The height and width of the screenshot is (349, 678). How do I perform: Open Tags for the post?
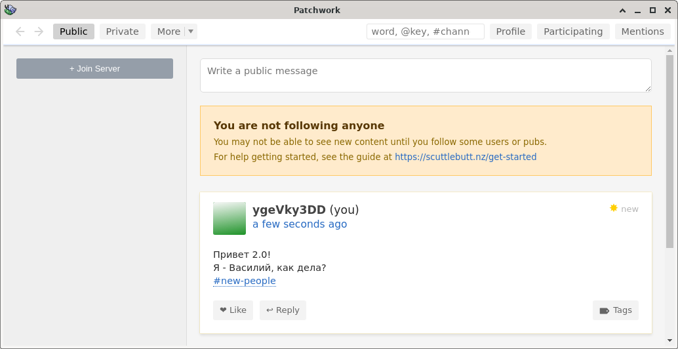pos(615,310)
